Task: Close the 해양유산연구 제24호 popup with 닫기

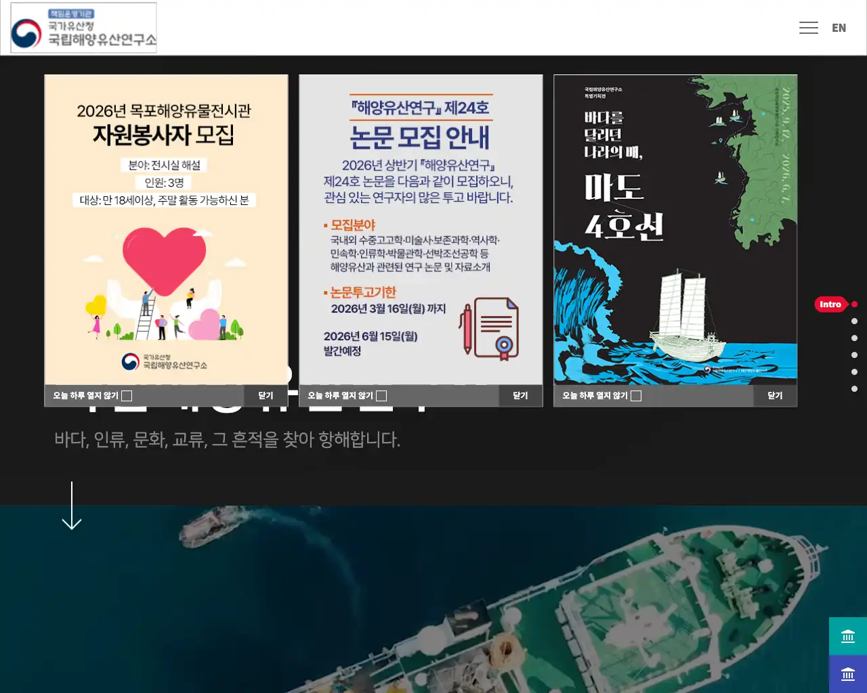Action: (520, 395)
